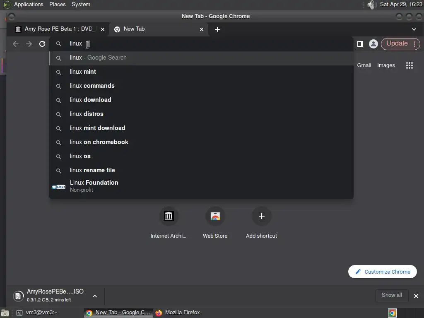This screenshot has height=318, width=424.
Task: Select the linux - Google Search suggestion
Action: point(201,58)
